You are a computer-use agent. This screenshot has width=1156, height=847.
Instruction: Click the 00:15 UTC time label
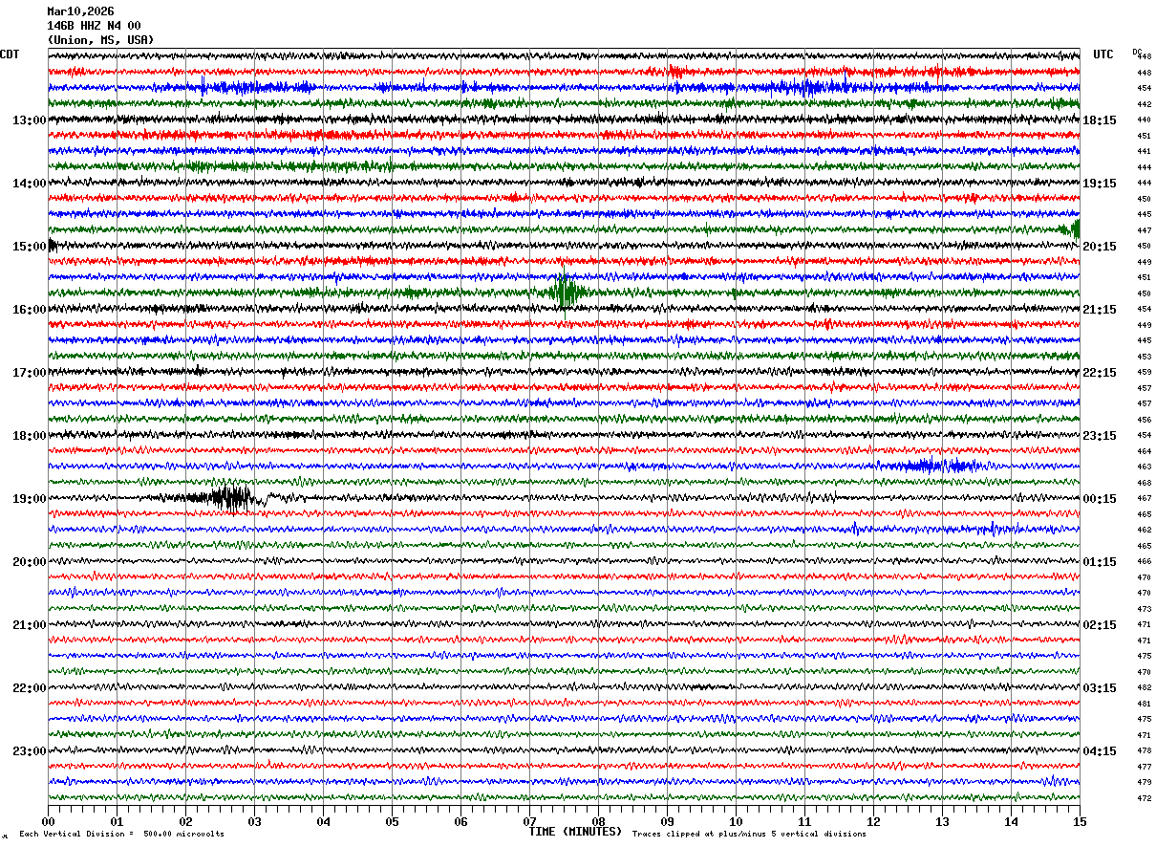click(x=1100, y=499)
